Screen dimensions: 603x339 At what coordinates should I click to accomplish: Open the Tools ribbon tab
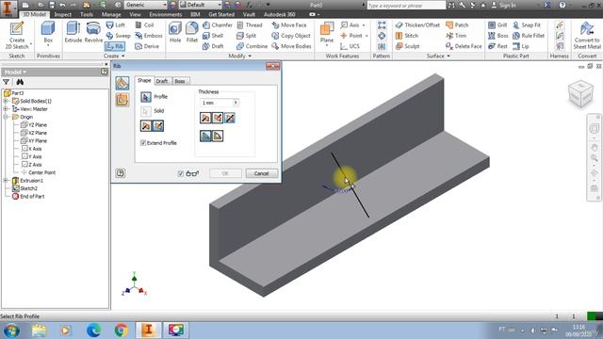click(x=87, y=15)
